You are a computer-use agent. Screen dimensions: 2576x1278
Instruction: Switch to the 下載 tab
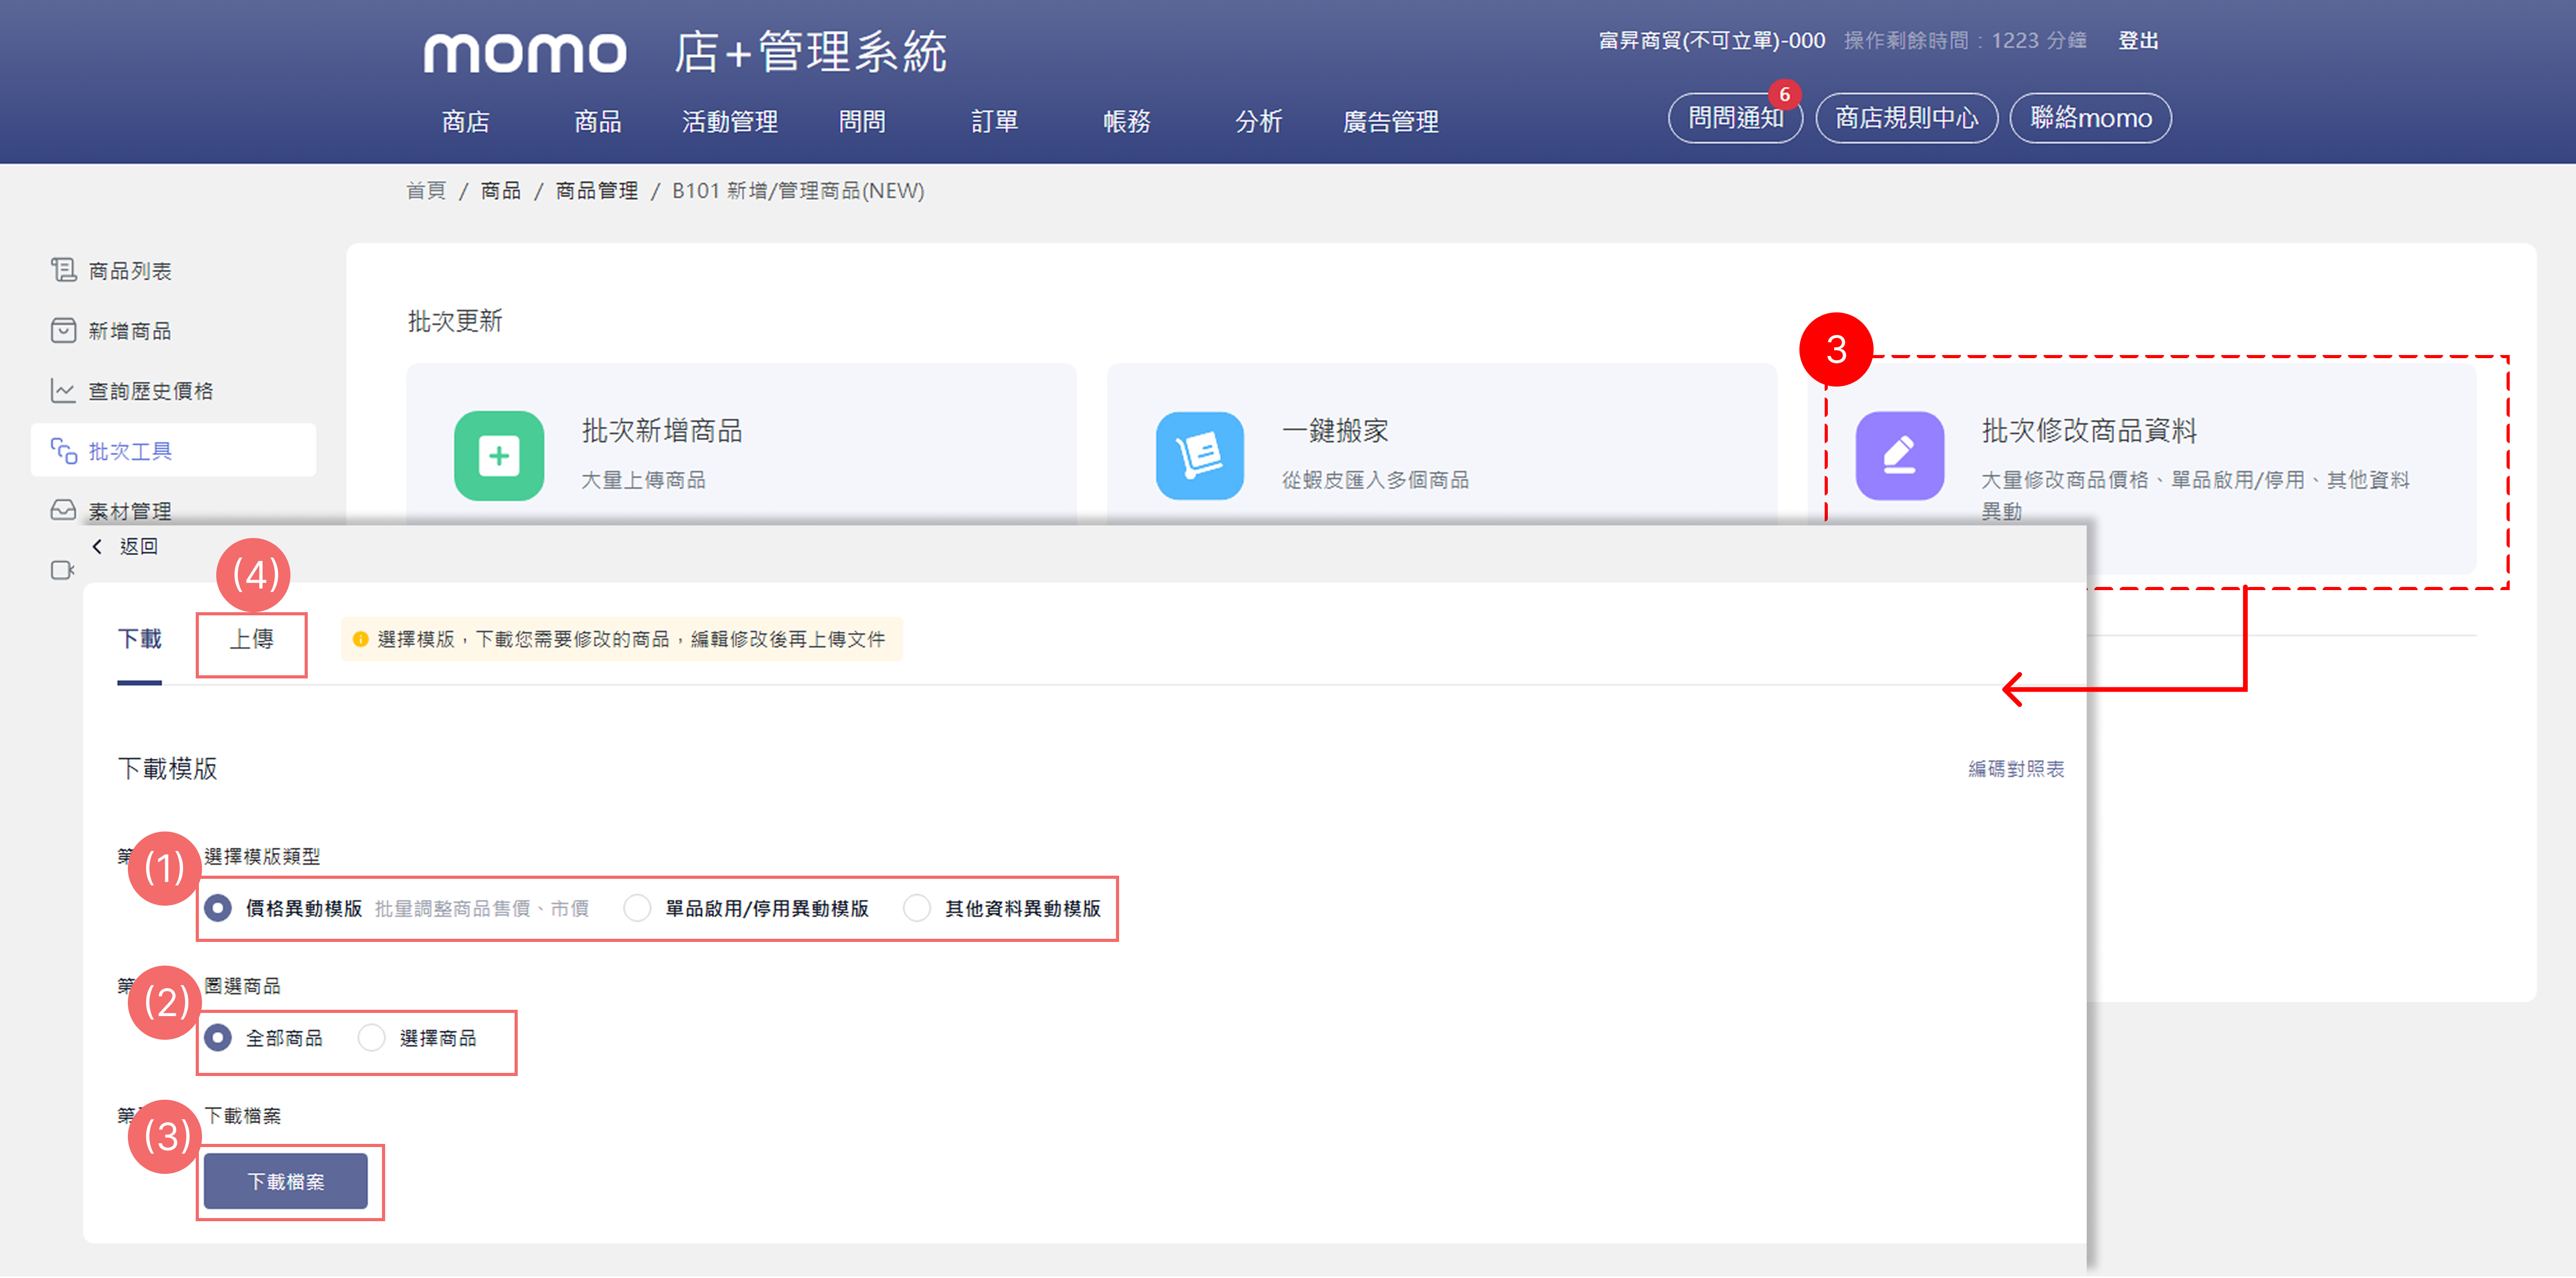(x=139, y=640)
